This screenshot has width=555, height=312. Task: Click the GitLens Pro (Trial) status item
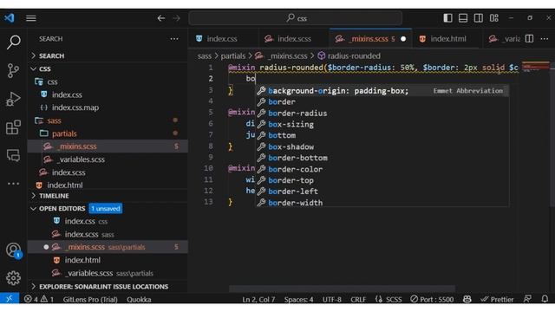pos(90,299)
